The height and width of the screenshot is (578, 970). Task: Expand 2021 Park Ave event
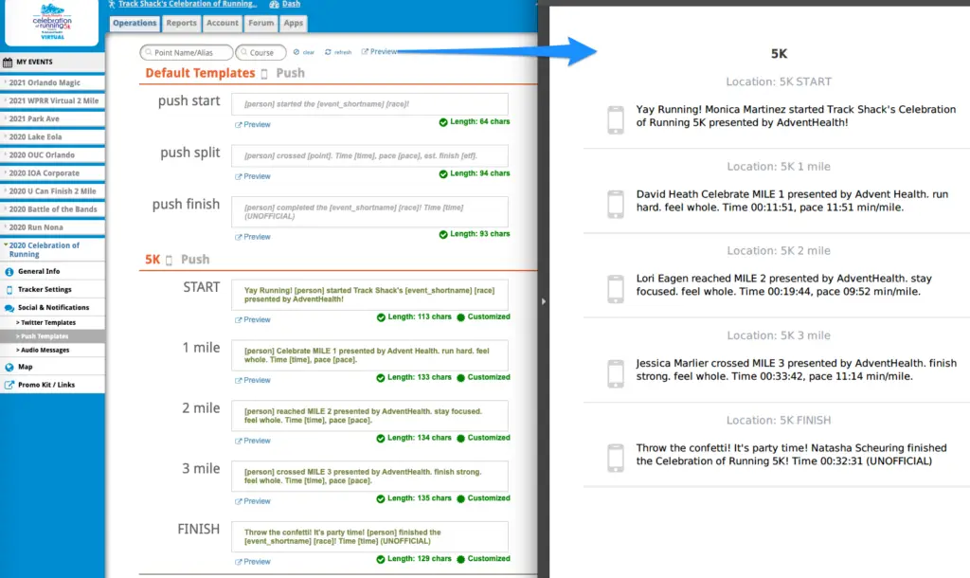click(53, 118)
